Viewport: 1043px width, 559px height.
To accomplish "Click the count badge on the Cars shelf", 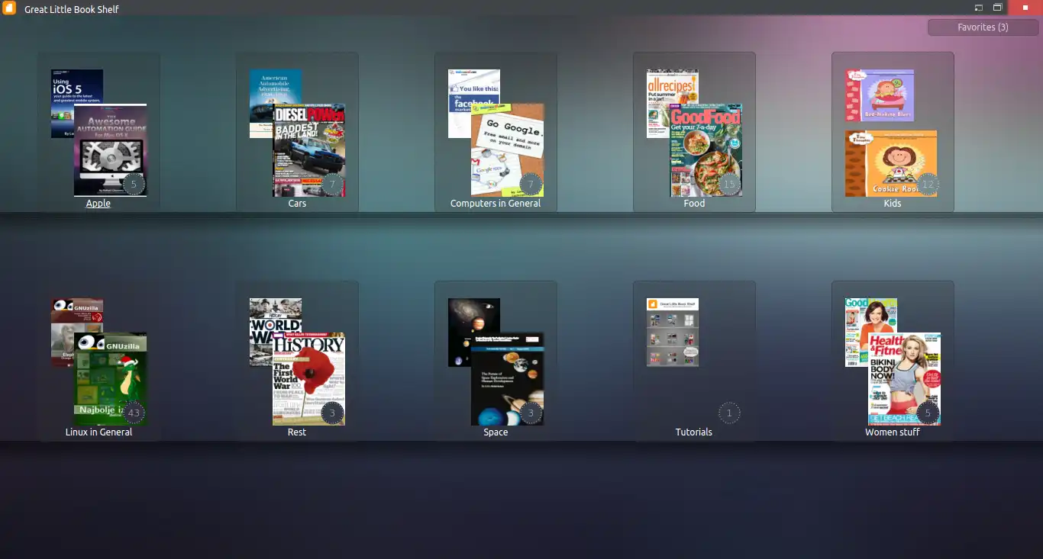I will coord(332,185).
